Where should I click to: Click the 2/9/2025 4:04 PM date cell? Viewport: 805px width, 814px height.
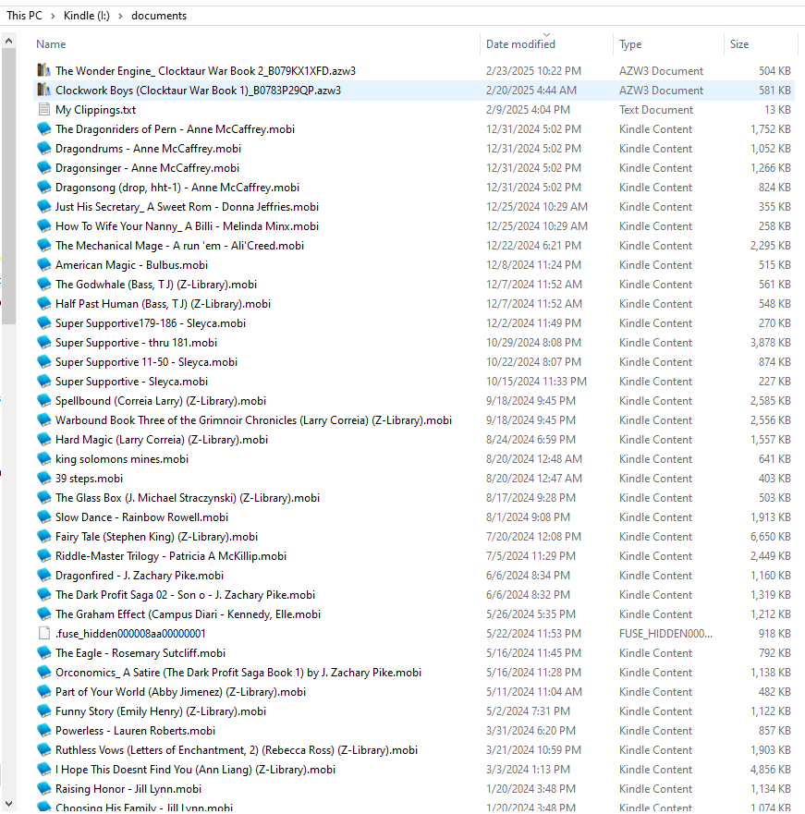(x=528, y=110)
